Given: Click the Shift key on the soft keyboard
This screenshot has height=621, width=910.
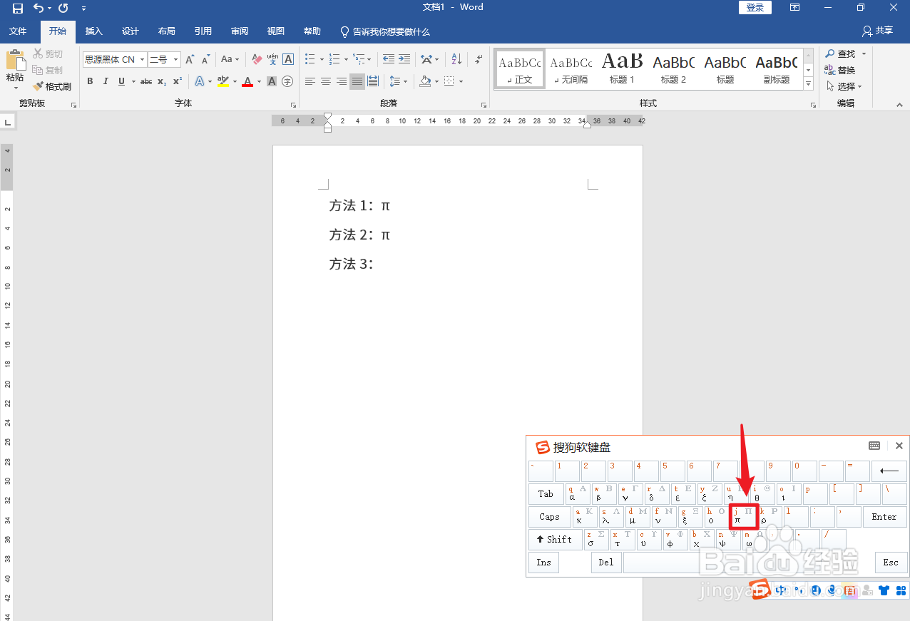Looking at the screenshot, I should point(555,540).
